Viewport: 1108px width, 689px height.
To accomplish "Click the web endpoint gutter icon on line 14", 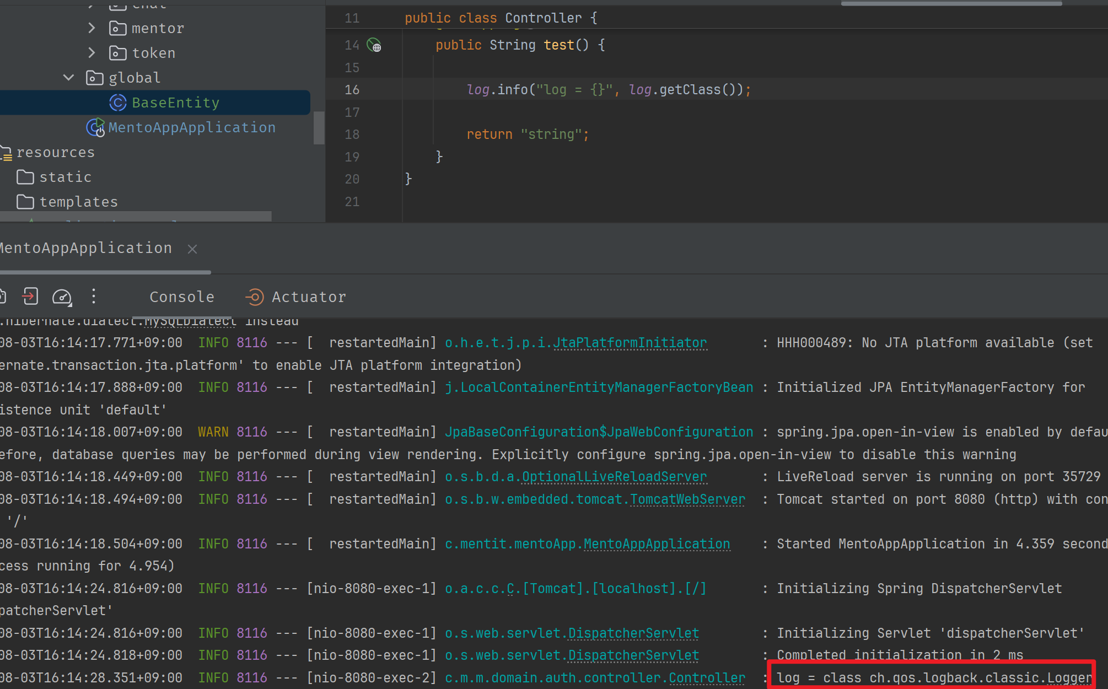I will tap(374, 45).
